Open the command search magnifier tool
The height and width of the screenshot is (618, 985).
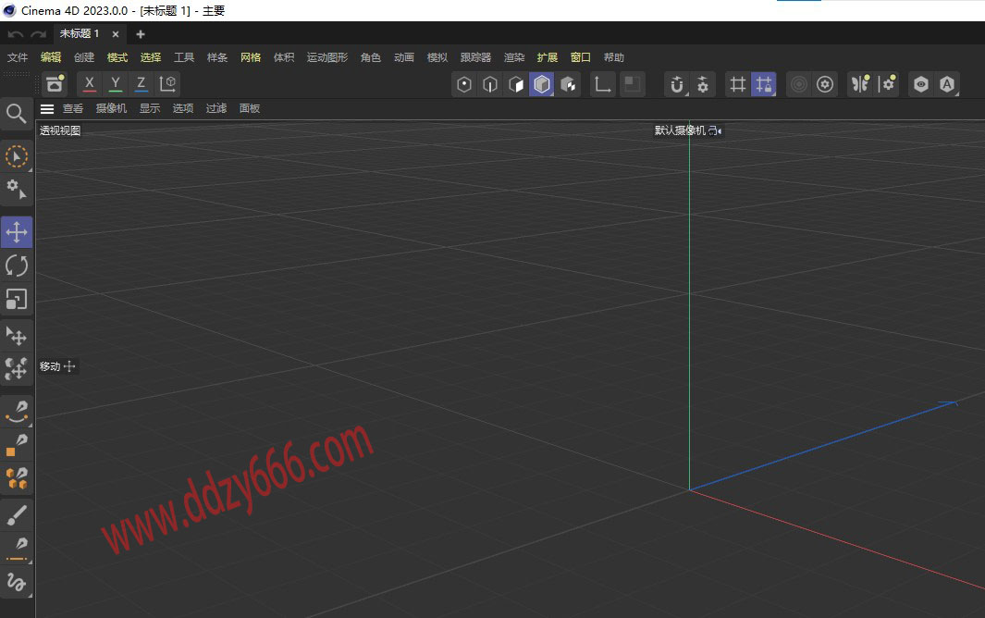(17, 114)
